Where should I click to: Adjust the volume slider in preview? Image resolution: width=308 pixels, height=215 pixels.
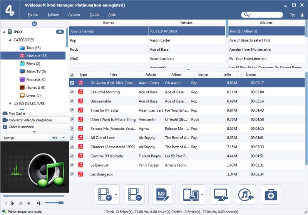pos(54,203)
